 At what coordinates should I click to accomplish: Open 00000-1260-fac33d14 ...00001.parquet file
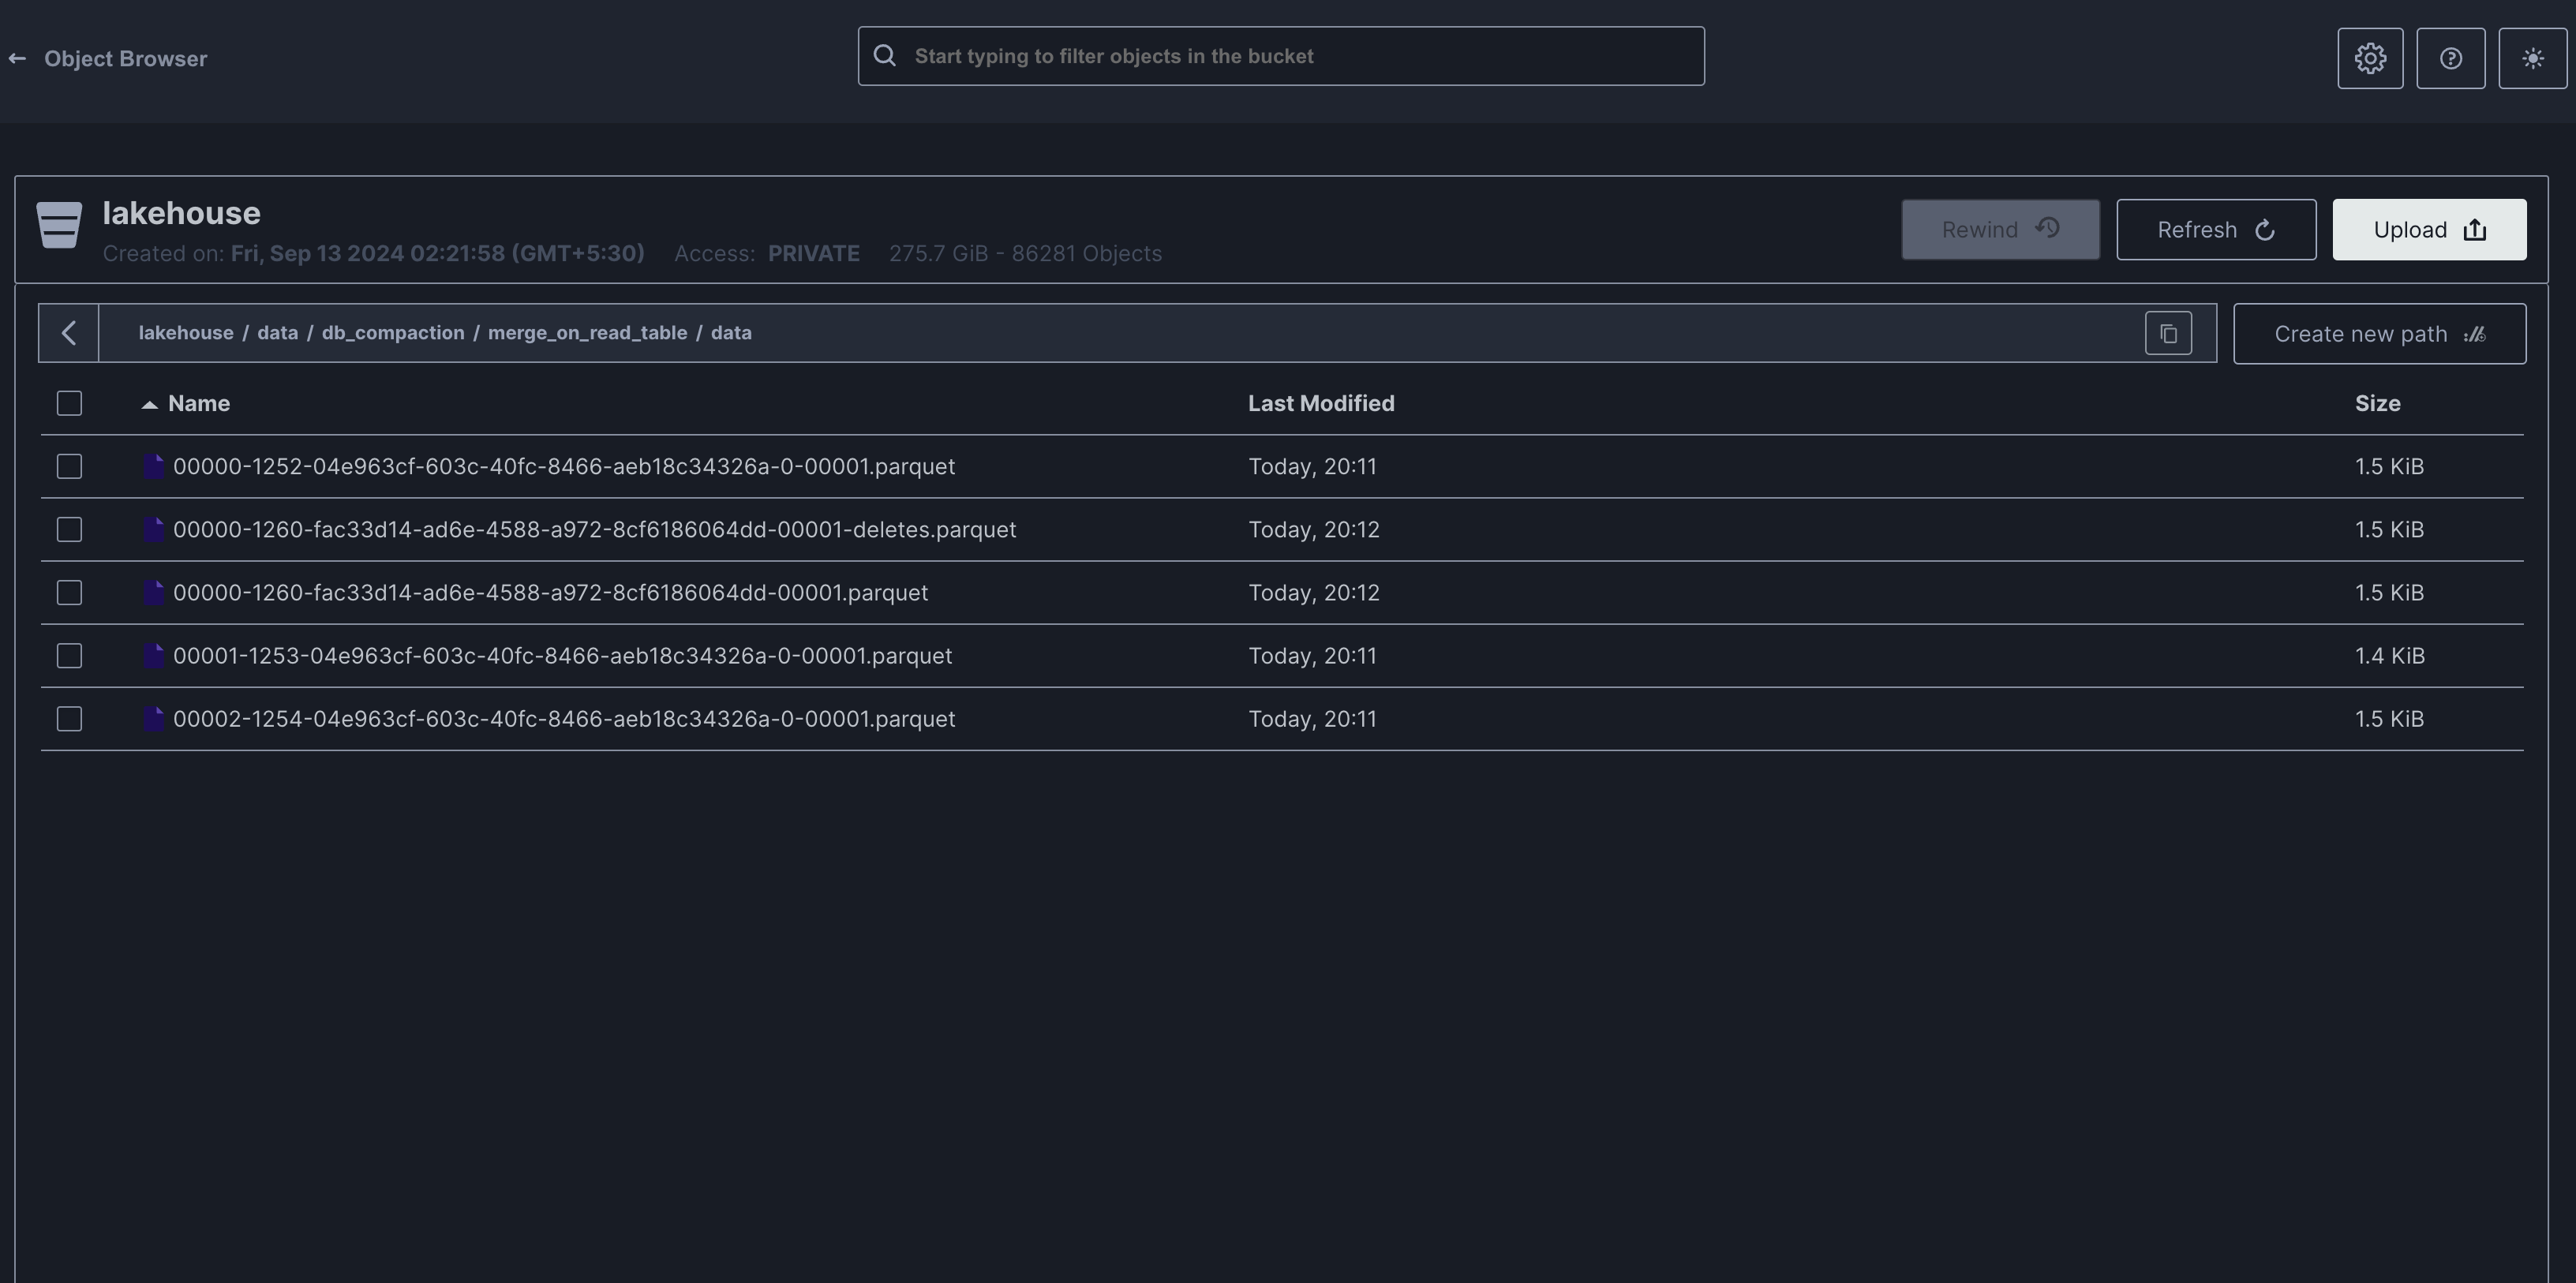(550, 592)
